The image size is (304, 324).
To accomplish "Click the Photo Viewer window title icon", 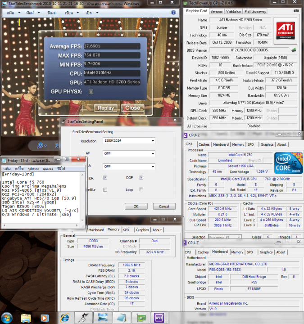I will click(5, 4).
